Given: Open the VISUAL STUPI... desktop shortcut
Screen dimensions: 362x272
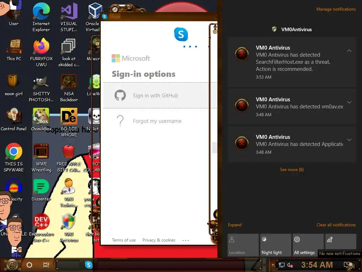Looking at the screenshot, I should [69, 17].
